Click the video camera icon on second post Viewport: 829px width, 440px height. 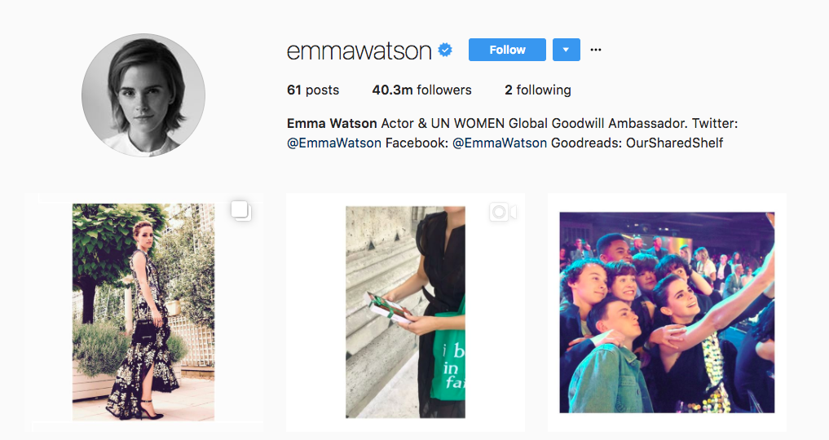tap(503, 213)
